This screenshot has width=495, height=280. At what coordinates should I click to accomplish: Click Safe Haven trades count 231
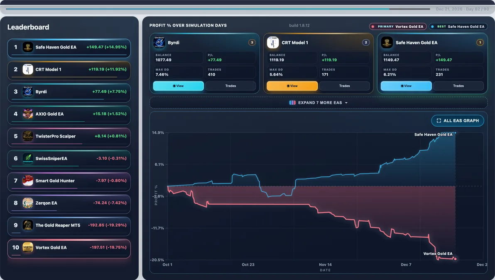pos(439,75)
